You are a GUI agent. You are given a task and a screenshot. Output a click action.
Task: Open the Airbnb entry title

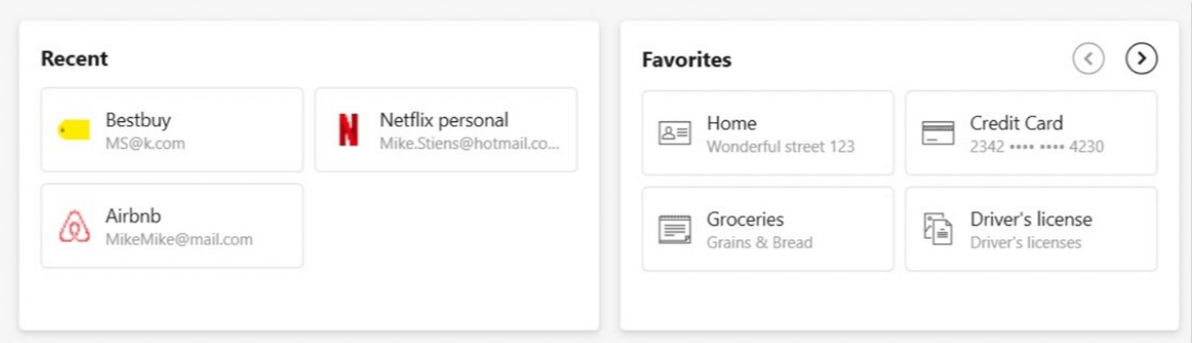pos(133,217)
